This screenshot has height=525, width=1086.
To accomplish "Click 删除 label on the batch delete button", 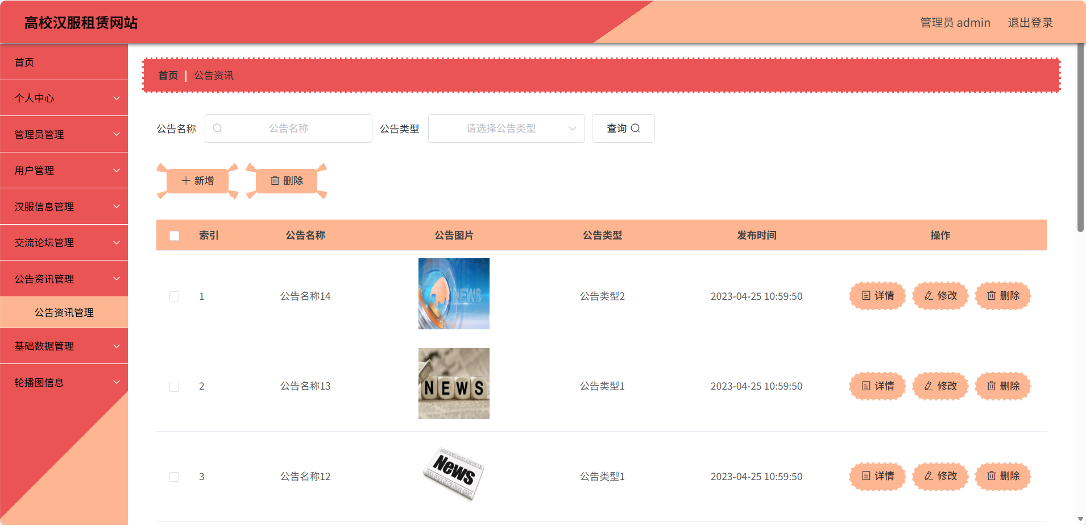I will pos(293,181).
